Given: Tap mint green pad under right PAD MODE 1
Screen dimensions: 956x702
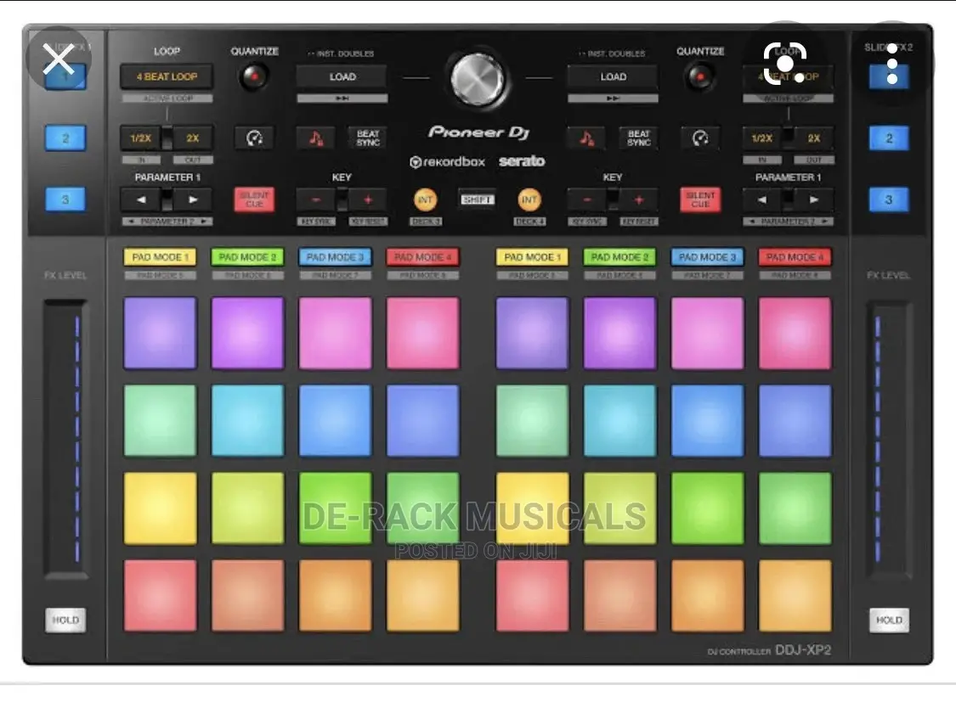Looking at the screenshot, I should click(x=532, y=420).
